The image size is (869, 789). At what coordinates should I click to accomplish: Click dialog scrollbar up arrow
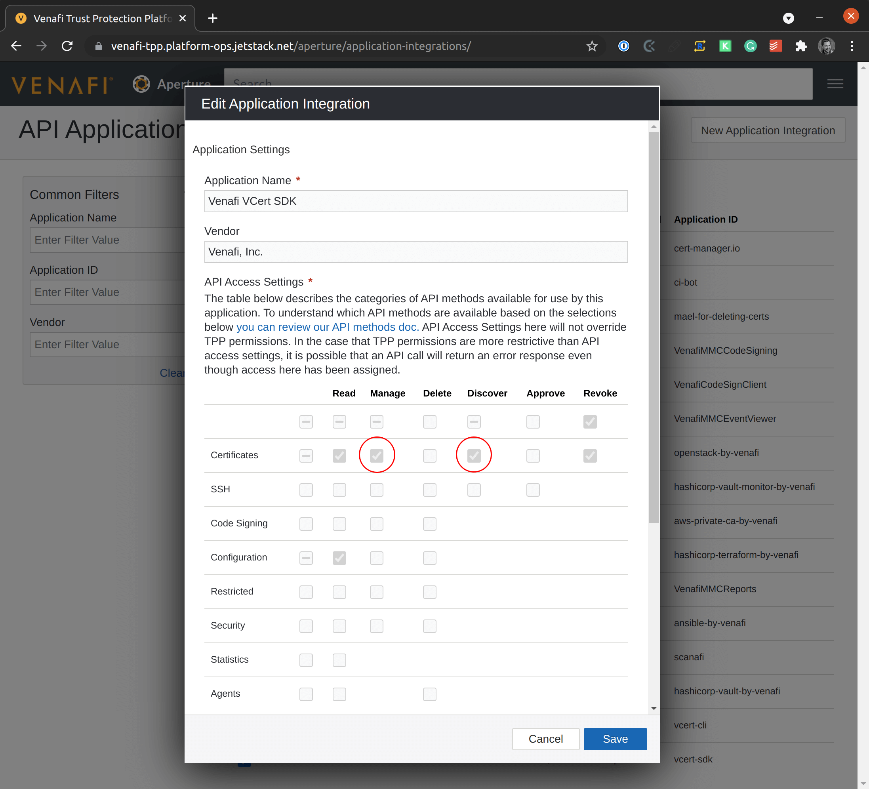coord(654,126)
